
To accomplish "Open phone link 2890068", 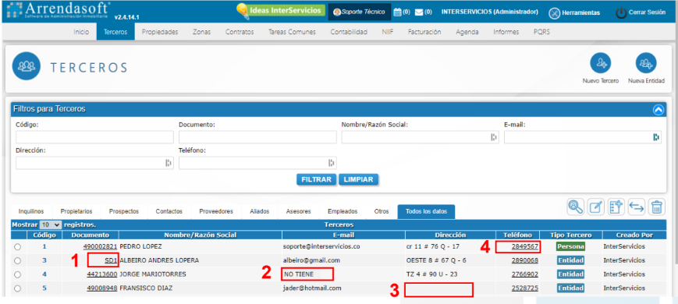I will click(x=524, y=260).
